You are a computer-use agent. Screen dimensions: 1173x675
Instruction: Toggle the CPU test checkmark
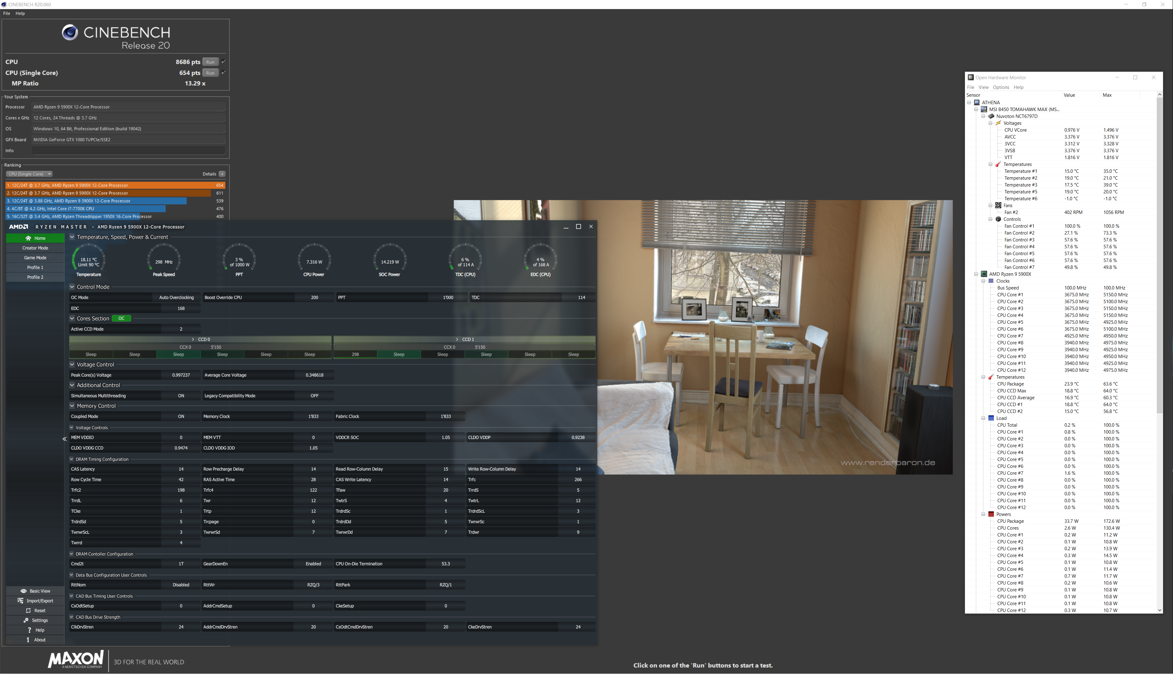pos(224,62)
